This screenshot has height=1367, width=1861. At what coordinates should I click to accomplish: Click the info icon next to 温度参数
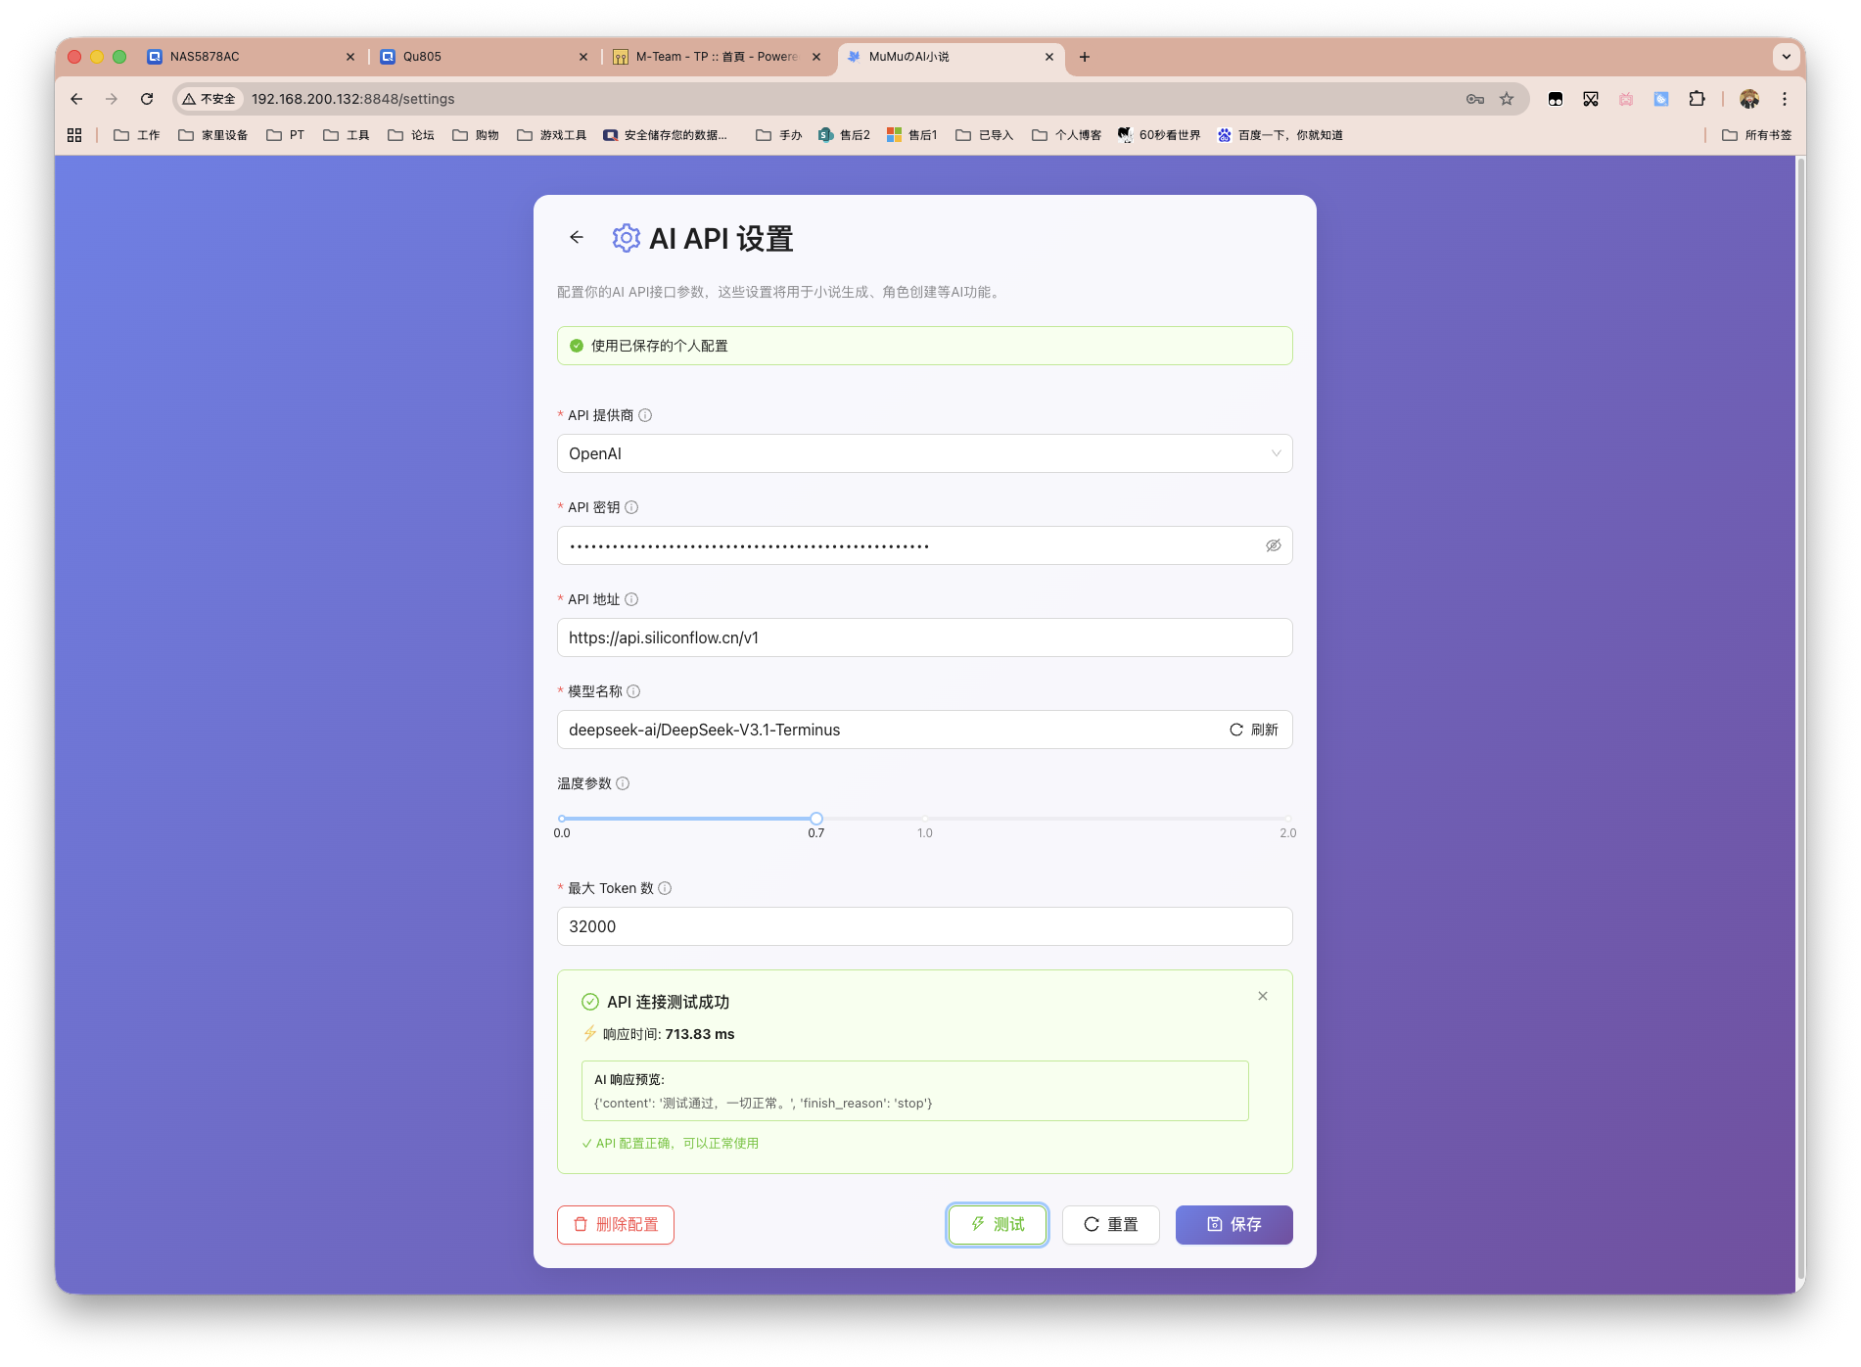click(x=623, y=783)
